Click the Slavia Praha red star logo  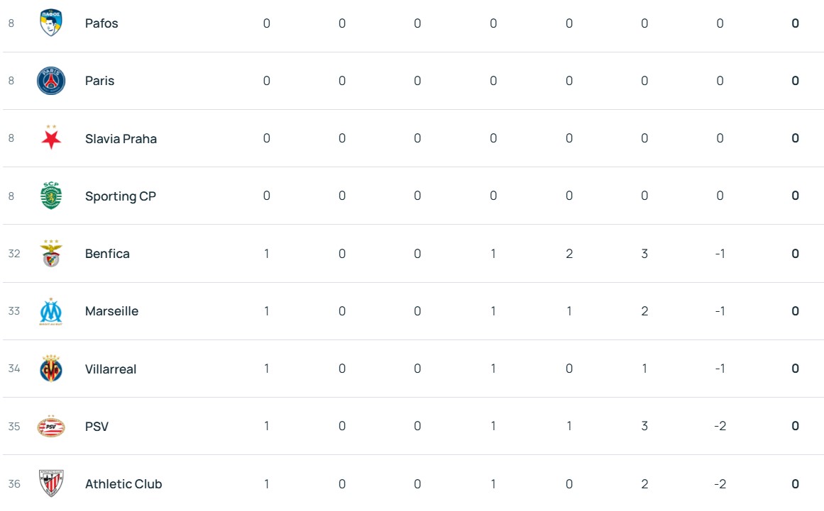point(51,138)
